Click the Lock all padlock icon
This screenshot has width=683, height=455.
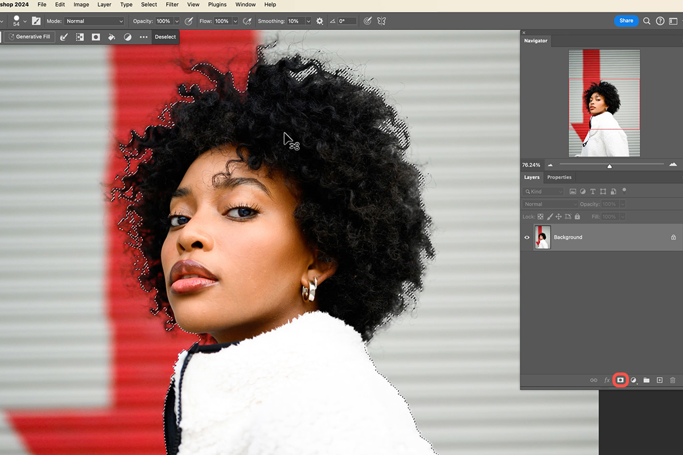coord(577,216)
